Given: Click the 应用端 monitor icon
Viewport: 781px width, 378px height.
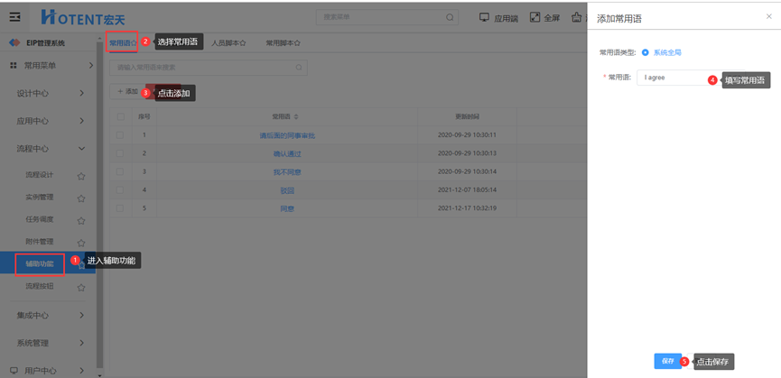Looking at the screenshot, I should pyautogui.click(x=484, y=16).
